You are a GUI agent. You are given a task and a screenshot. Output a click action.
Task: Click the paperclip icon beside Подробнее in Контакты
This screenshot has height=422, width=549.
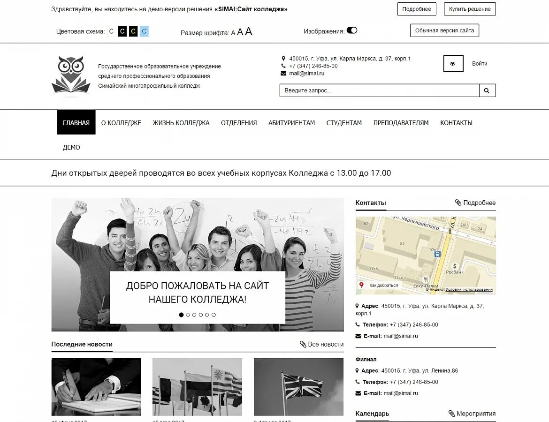click(x=458, y=203)
